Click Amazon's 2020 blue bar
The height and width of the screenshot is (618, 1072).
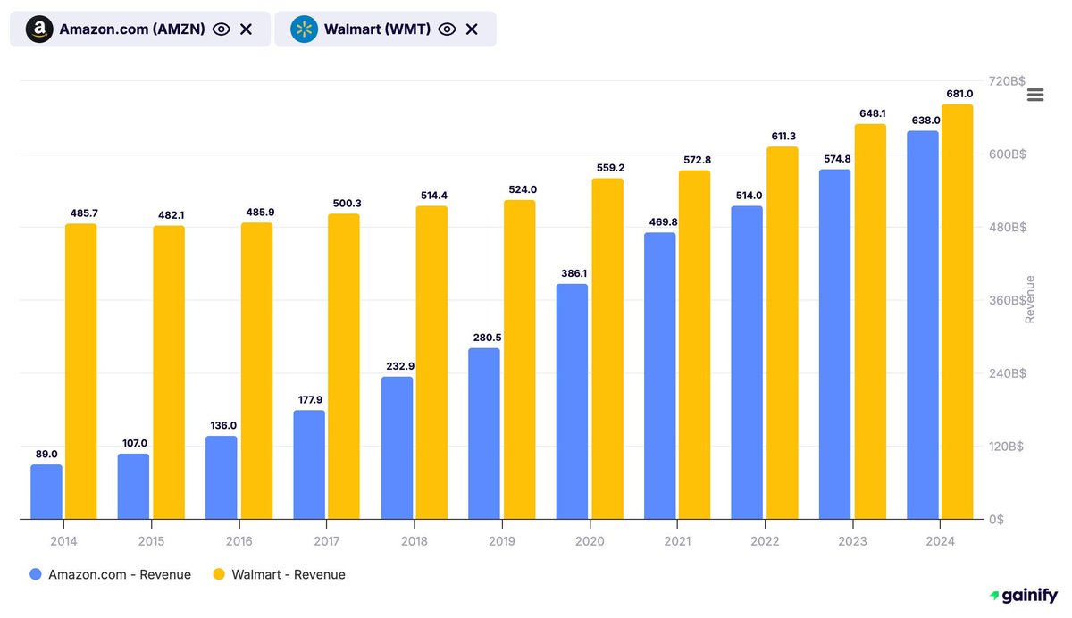(572, 401)
